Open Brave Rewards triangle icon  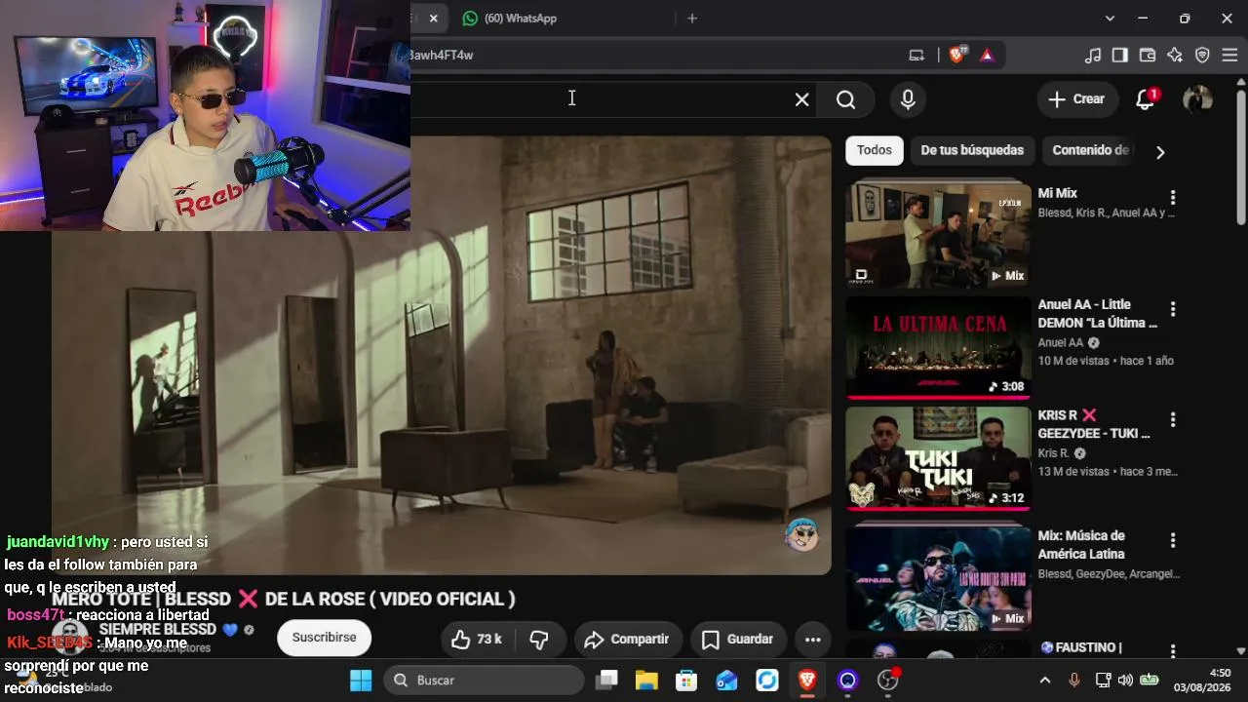(987, 55)
